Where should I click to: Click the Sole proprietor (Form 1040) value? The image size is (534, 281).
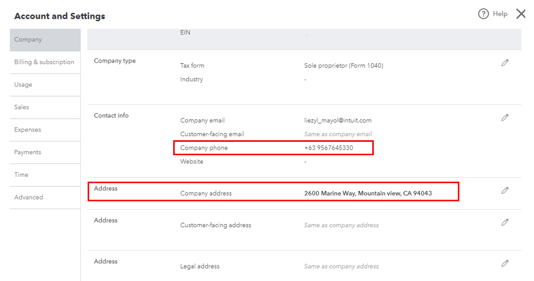pyautogui.click(x=344, y=66)
